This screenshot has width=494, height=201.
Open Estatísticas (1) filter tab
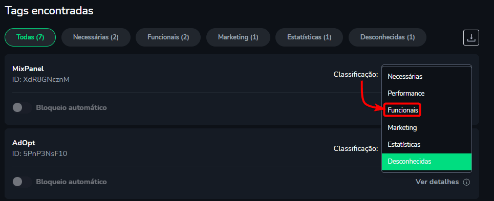pos(309,37)
